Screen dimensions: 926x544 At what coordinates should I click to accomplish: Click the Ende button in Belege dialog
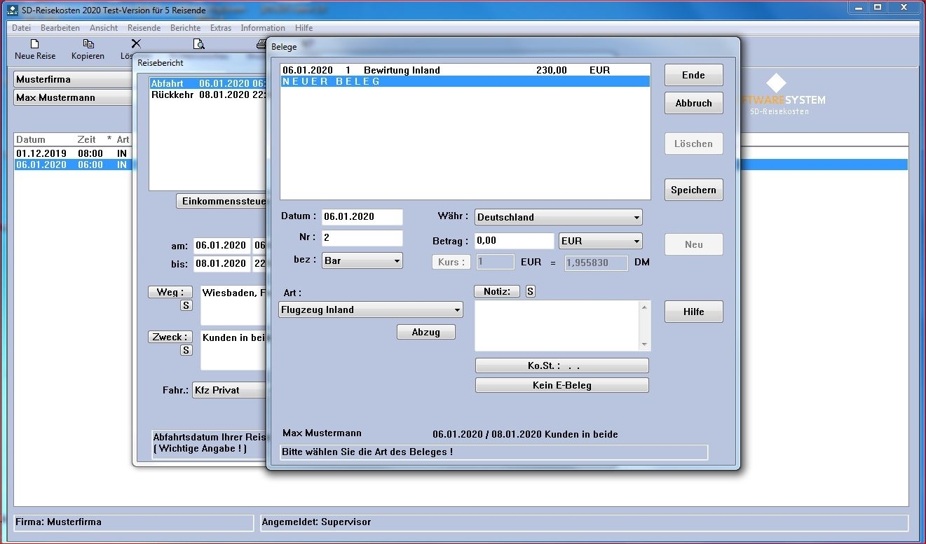(693, 75)
